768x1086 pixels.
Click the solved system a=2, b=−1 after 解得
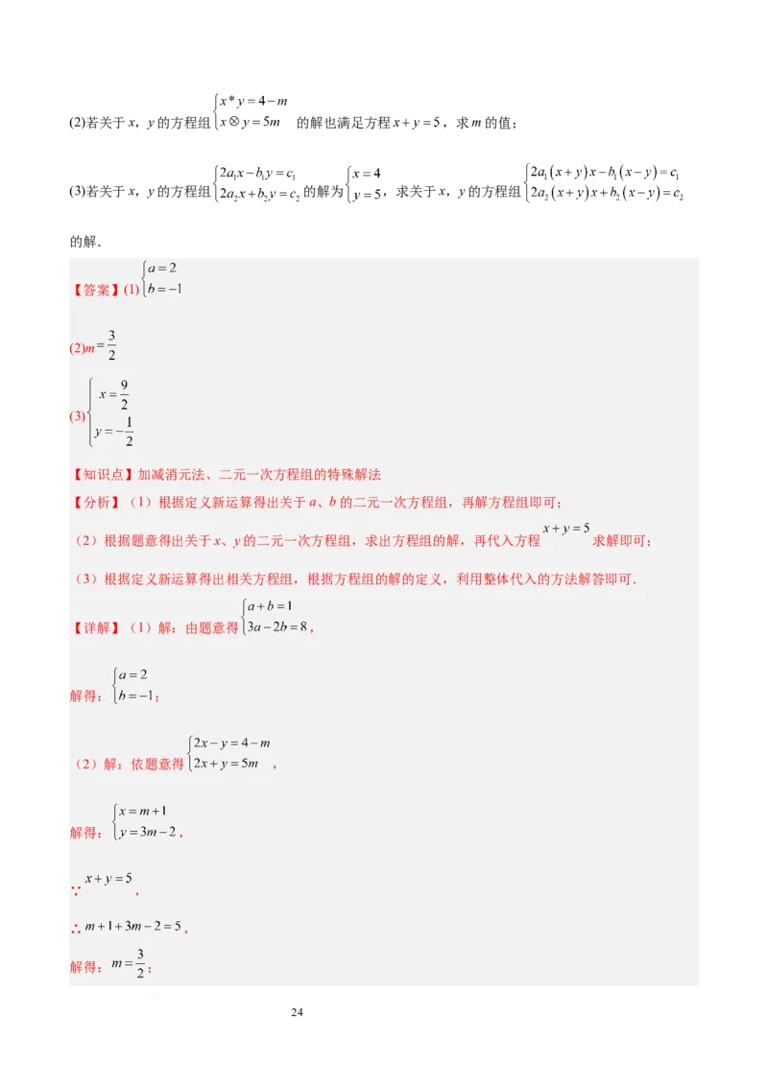pos(133,686)
